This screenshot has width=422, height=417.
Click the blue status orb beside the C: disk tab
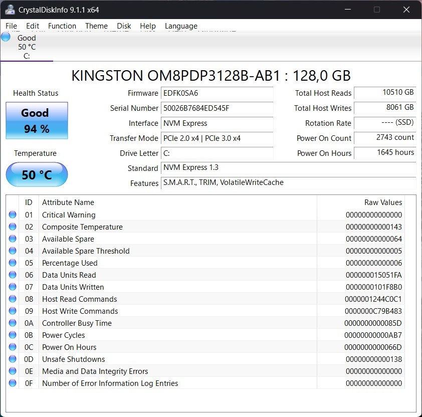(6, 37)
